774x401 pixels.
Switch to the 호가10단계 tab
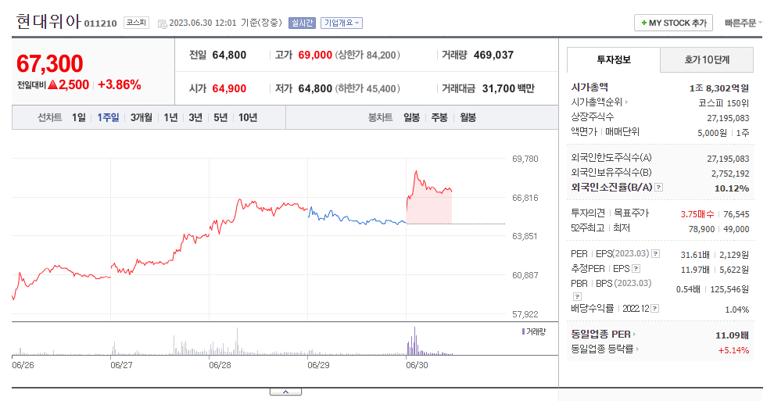click(x=707, y=59)
